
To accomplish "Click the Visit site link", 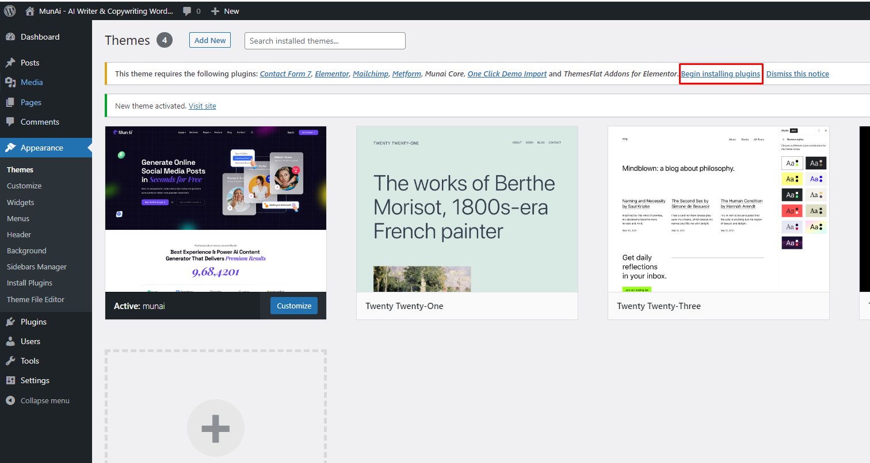I will (x=203, y=106).
